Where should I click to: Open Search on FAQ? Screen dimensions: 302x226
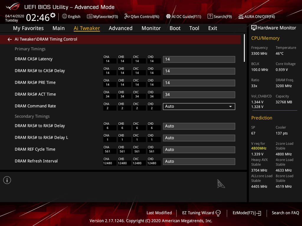pos(285,213)
